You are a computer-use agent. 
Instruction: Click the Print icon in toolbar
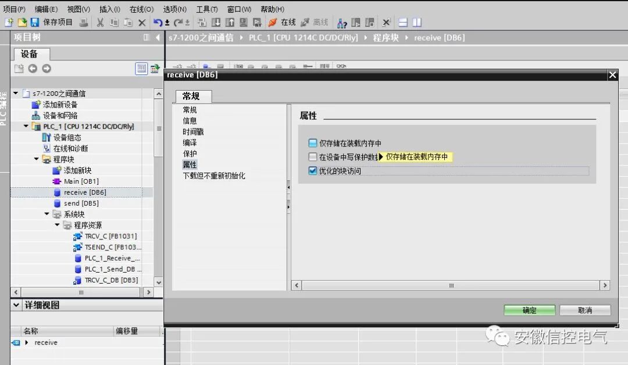coord(84,23)
